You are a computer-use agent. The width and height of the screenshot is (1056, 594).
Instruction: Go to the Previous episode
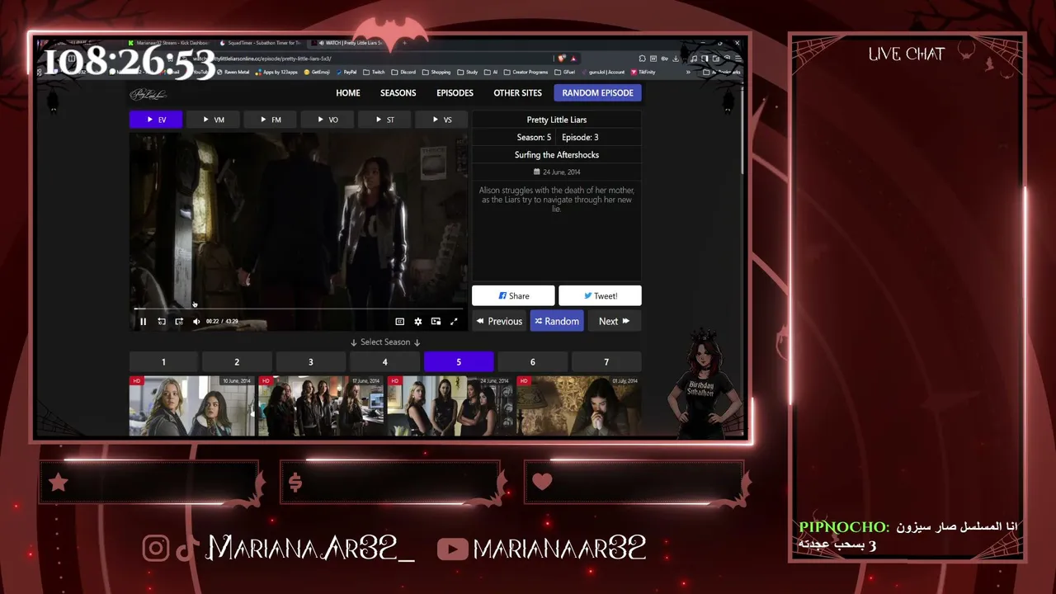point(498,322)
